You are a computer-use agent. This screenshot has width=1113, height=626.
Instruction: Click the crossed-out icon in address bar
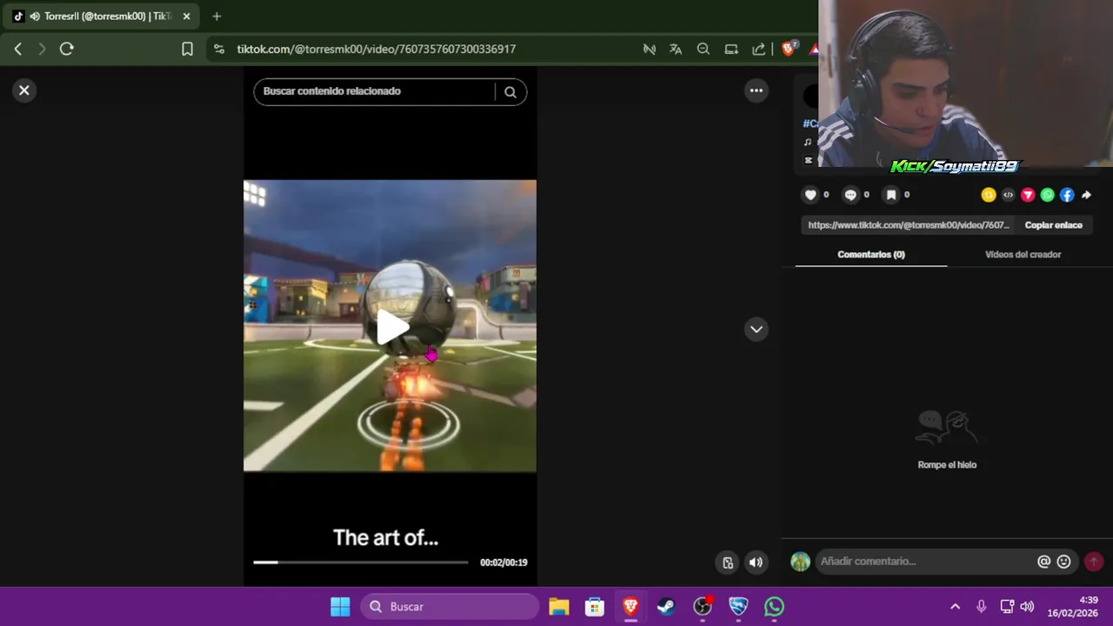click(649, 50)
